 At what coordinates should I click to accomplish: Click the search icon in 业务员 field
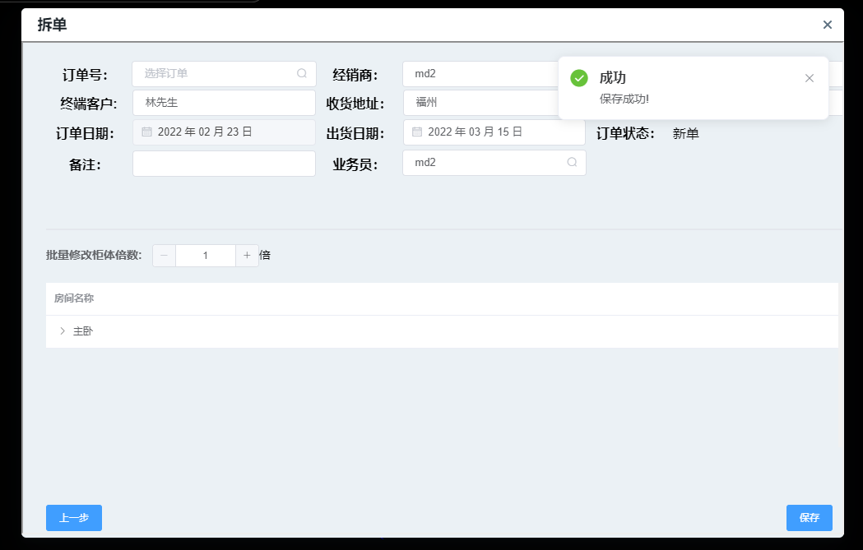pyautogui.click(x=572, y=163)
